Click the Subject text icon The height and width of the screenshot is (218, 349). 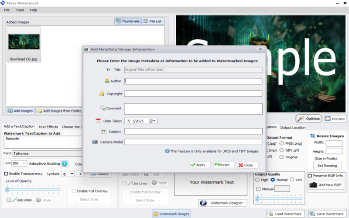(x=103, y=132)
